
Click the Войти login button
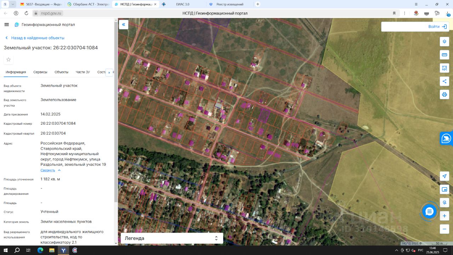click(438, 27)
